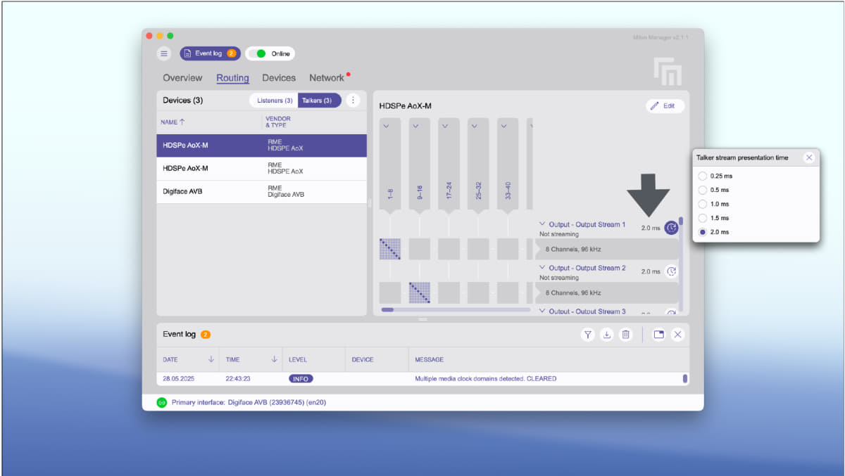Filter the event log entries
845x476 pixels.
coord(588,335)
